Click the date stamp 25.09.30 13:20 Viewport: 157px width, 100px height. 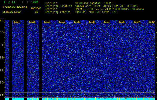click(11, 12)
